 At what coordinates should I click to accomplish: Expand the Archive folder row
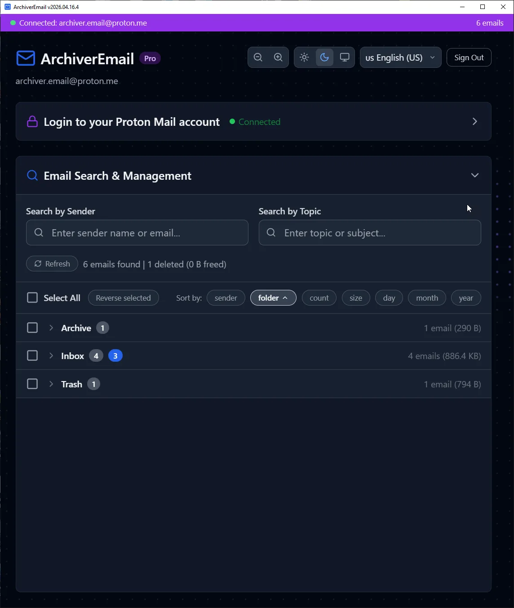(x=51, y=328)
